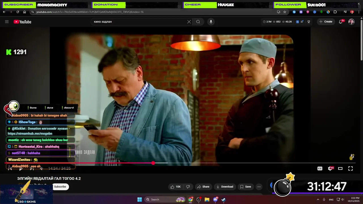Open the browser home button
This screenshot has height=204, width=363.
pyautogui.click(x=24, y=12)
